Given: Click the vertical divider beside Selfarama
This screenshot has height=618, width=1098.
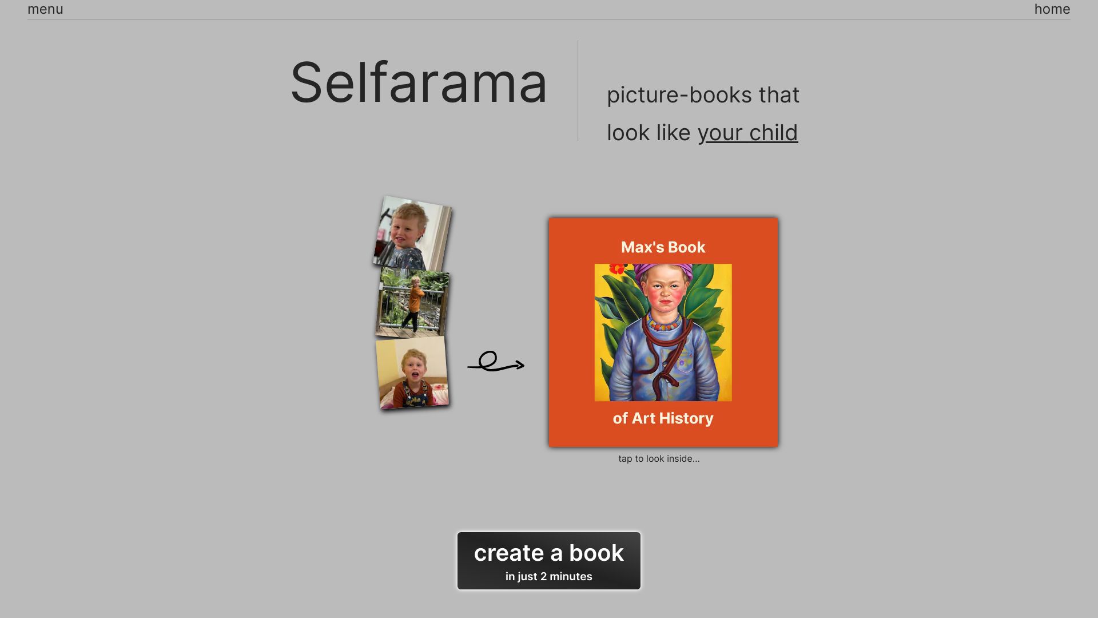Looking at the screenshot, I should [x=578, y=90].
